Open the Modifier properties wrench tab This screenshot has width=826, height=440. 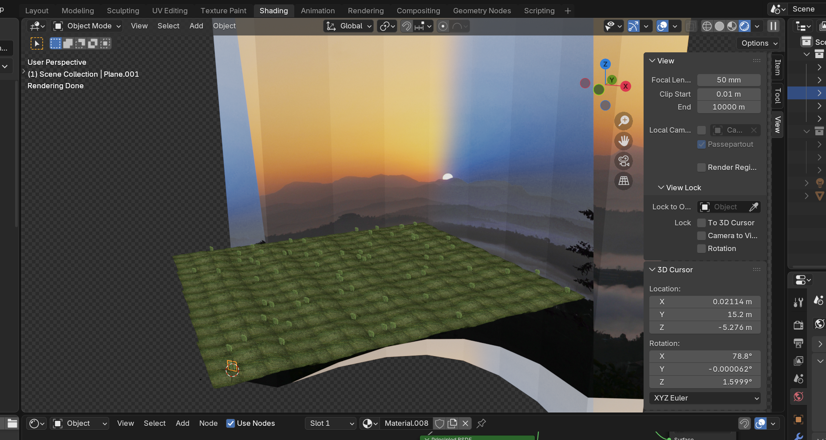pos(798,436)
